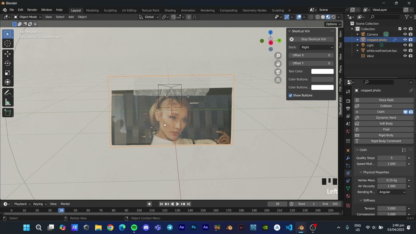This screenshot has height=234, width=416.
Task: Uncheck the Show Buttons checkbox
Action: point(291,95)
